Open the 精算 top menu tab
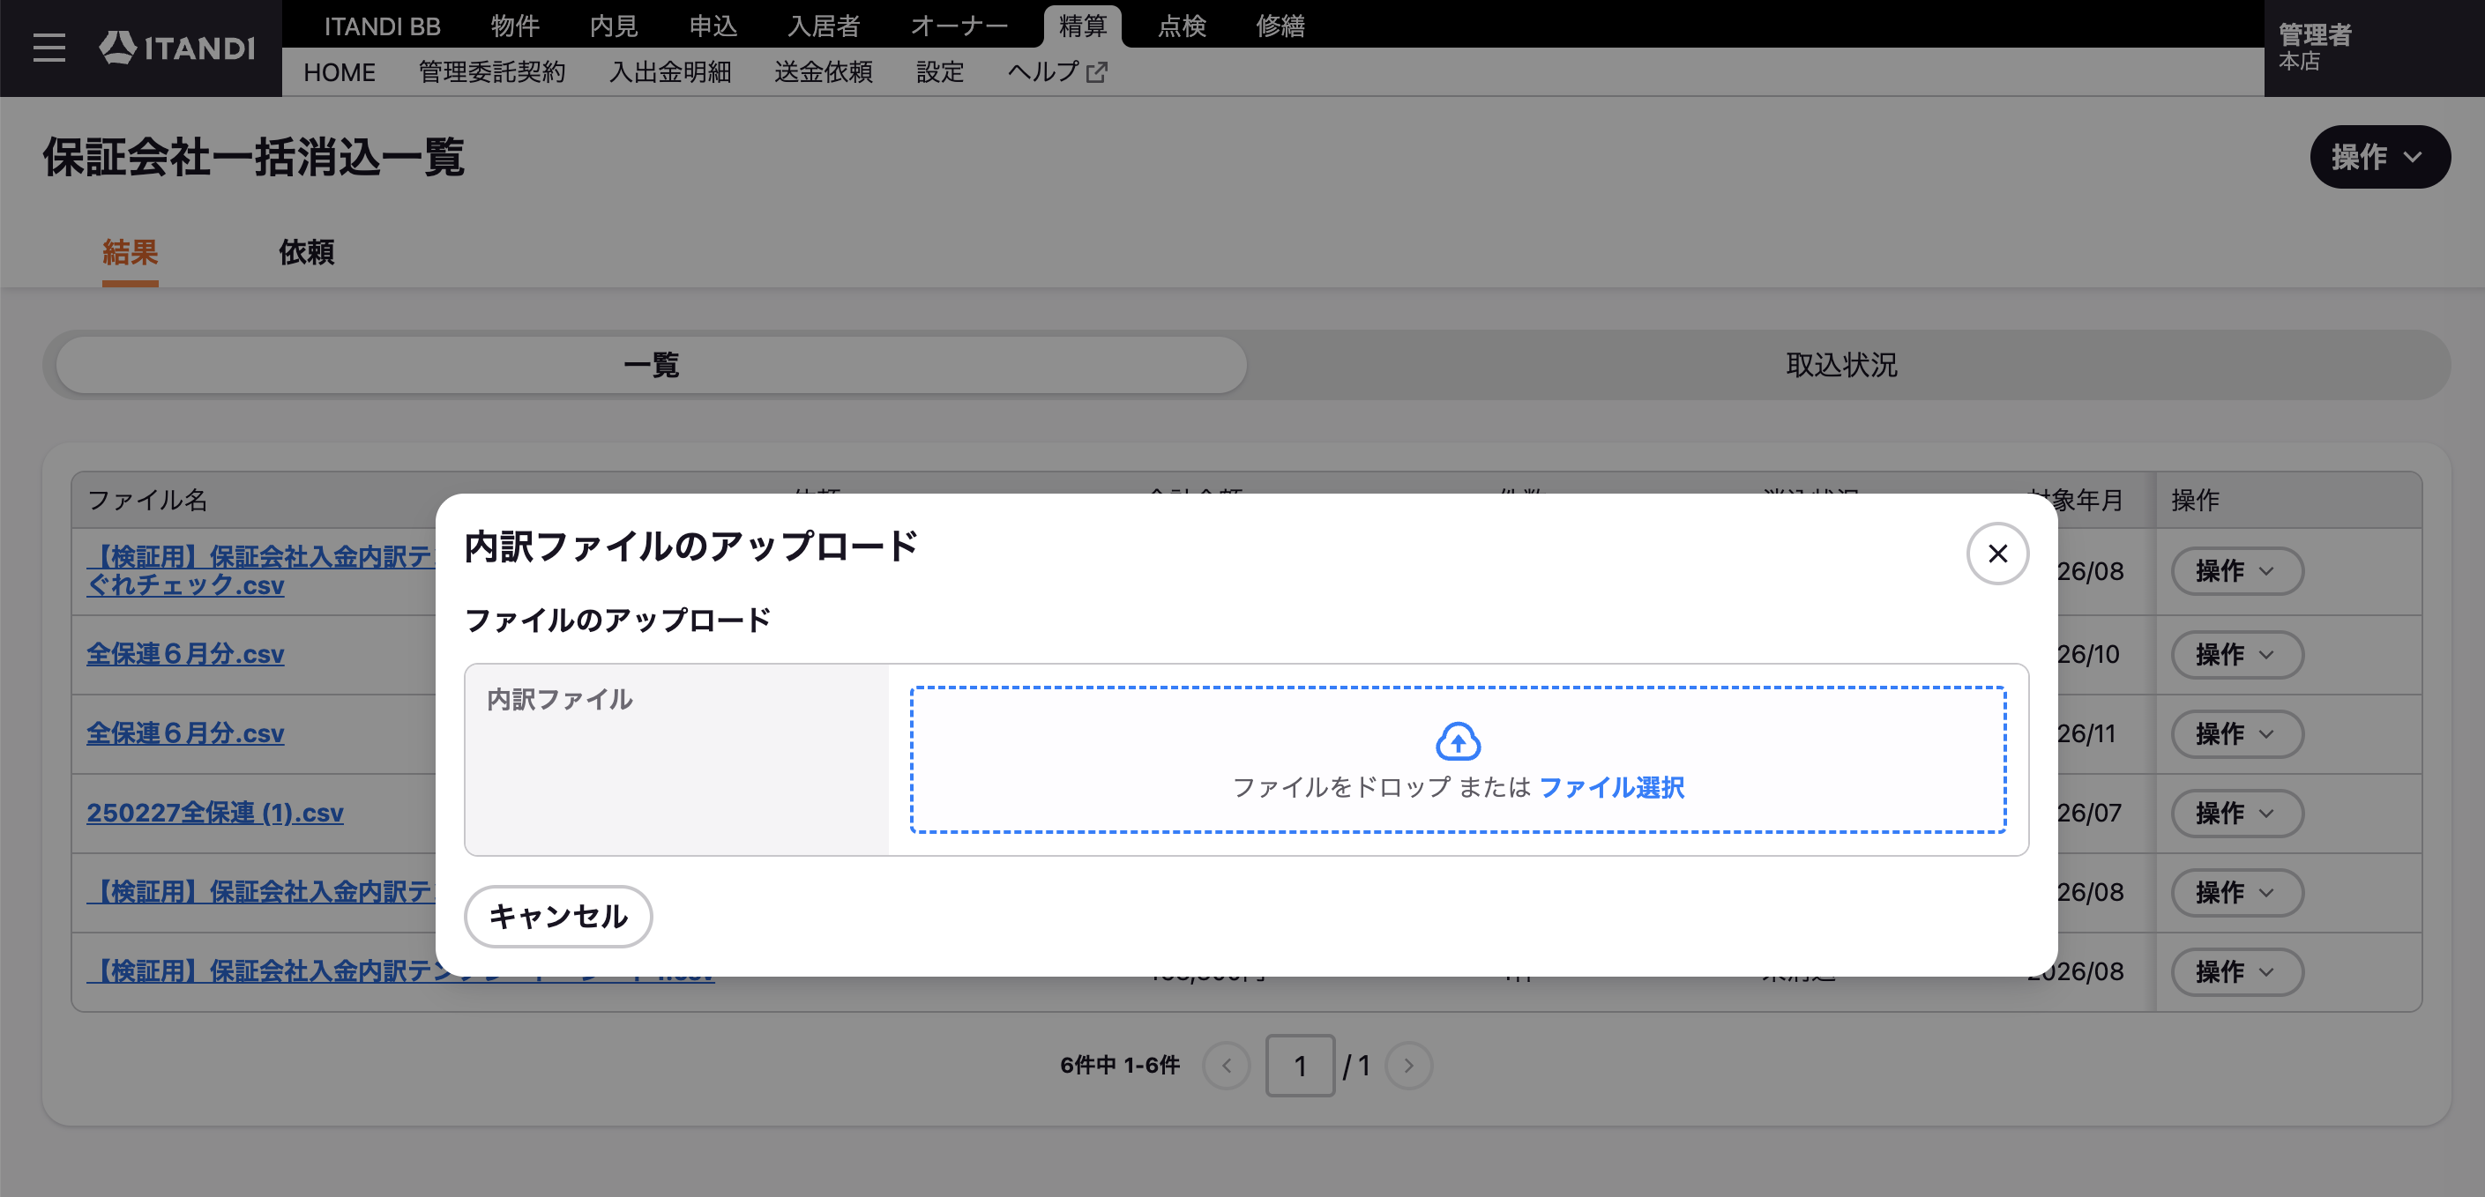This screenshot has width=2485, height=1197. point(1081,26)
